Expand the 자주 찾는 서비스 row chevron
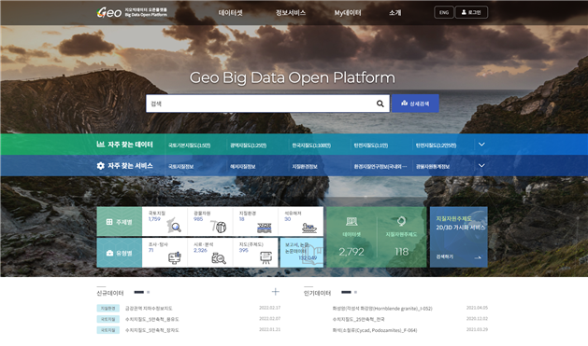 pos(481,165)
